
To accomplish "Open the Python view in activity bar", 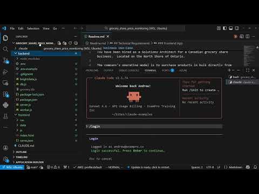I will pos(5,105).
